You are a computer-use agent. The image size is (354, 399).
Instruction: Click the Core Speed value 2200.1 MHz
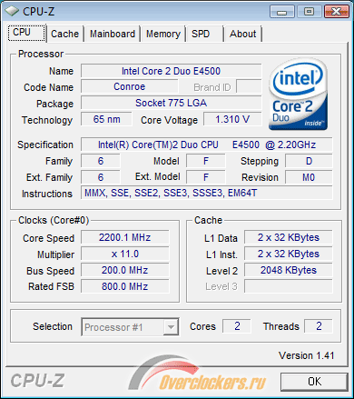[125, 237]
